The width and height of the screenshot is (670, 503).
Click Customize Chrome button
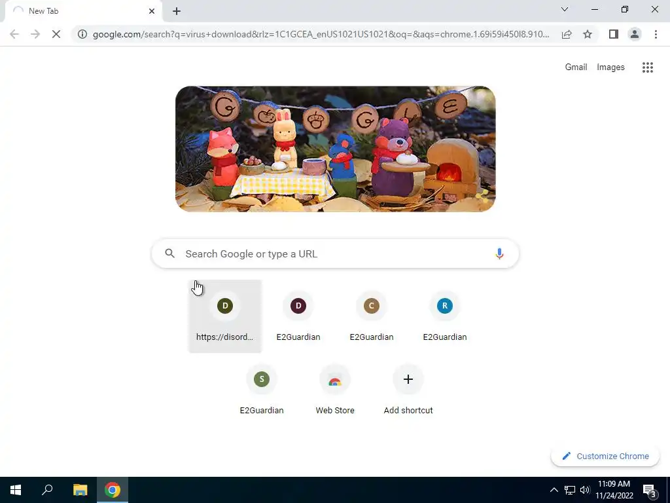click(605, 456)
